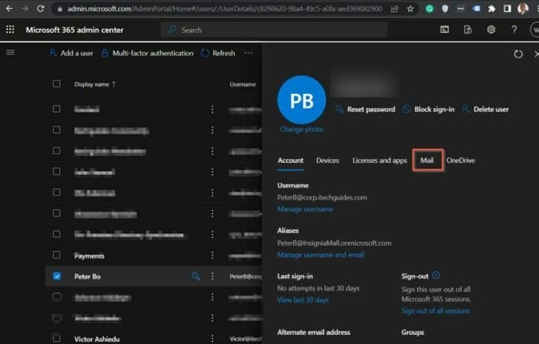539x344 pixels.
Task: Uncheck the Peter Bo checkbox
Action: click(56, 276)
